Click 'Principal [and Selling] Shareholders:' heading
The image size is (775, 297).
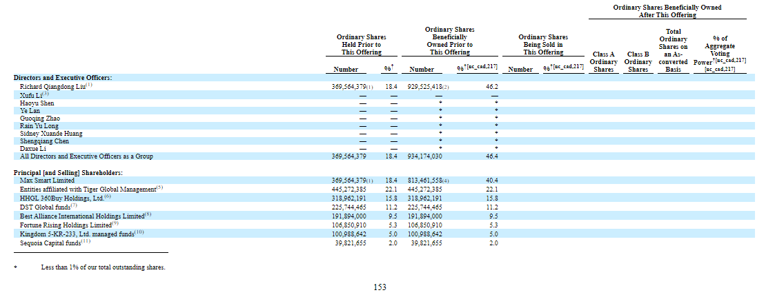pos(68,173)
